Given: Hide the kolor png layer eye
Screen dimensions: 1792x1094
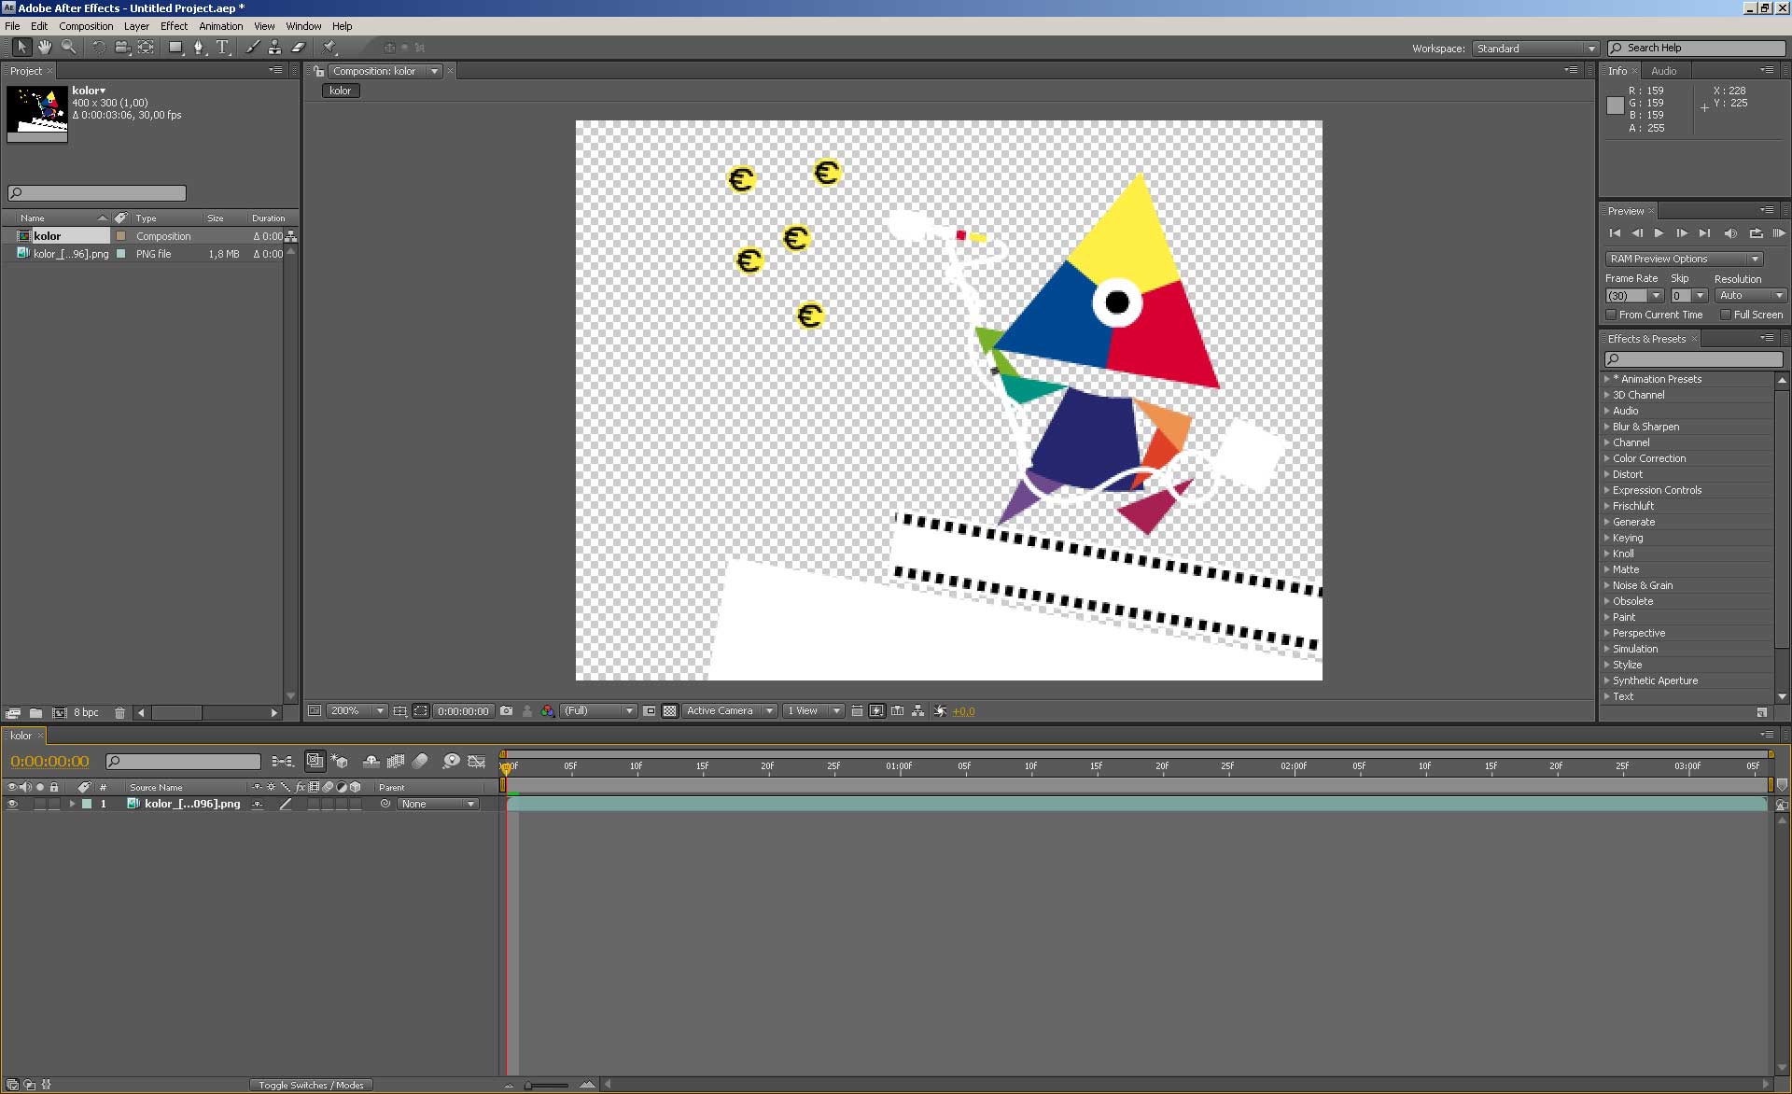Looking at the screenshot, I should (x=12, y=804).
